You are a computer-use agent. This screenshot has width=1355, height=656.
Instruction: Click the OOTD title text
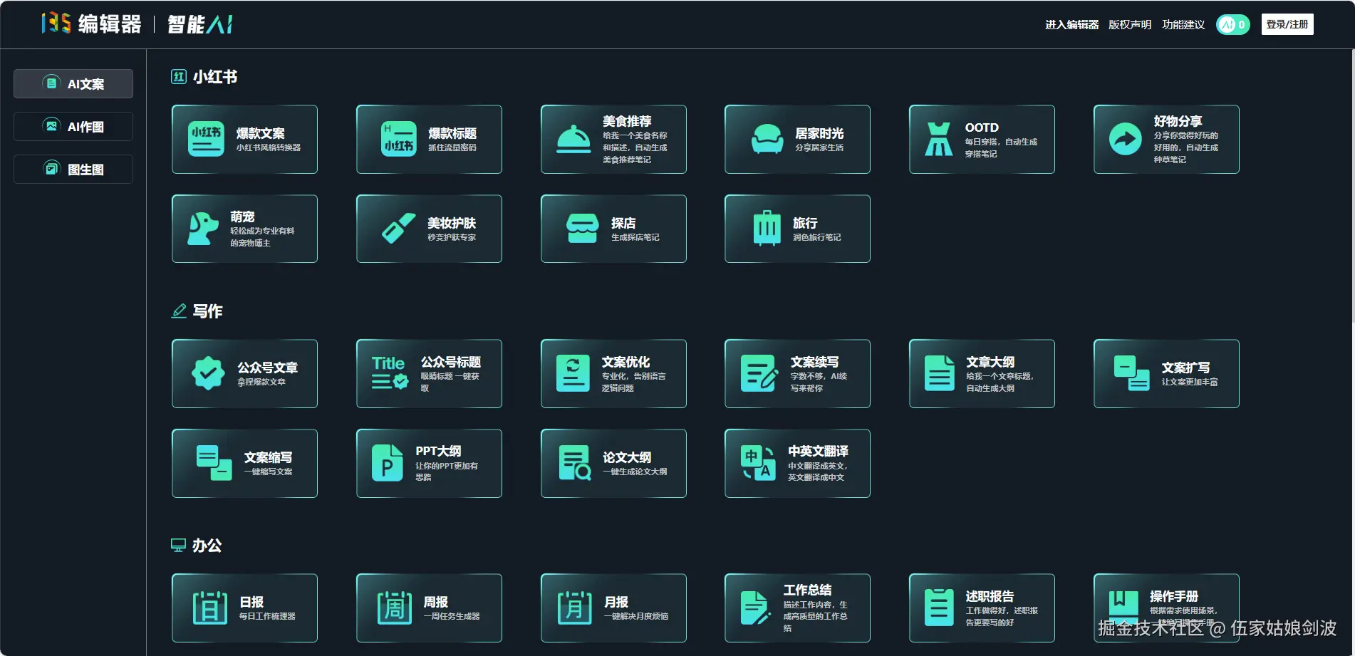(x=982, y=127)
